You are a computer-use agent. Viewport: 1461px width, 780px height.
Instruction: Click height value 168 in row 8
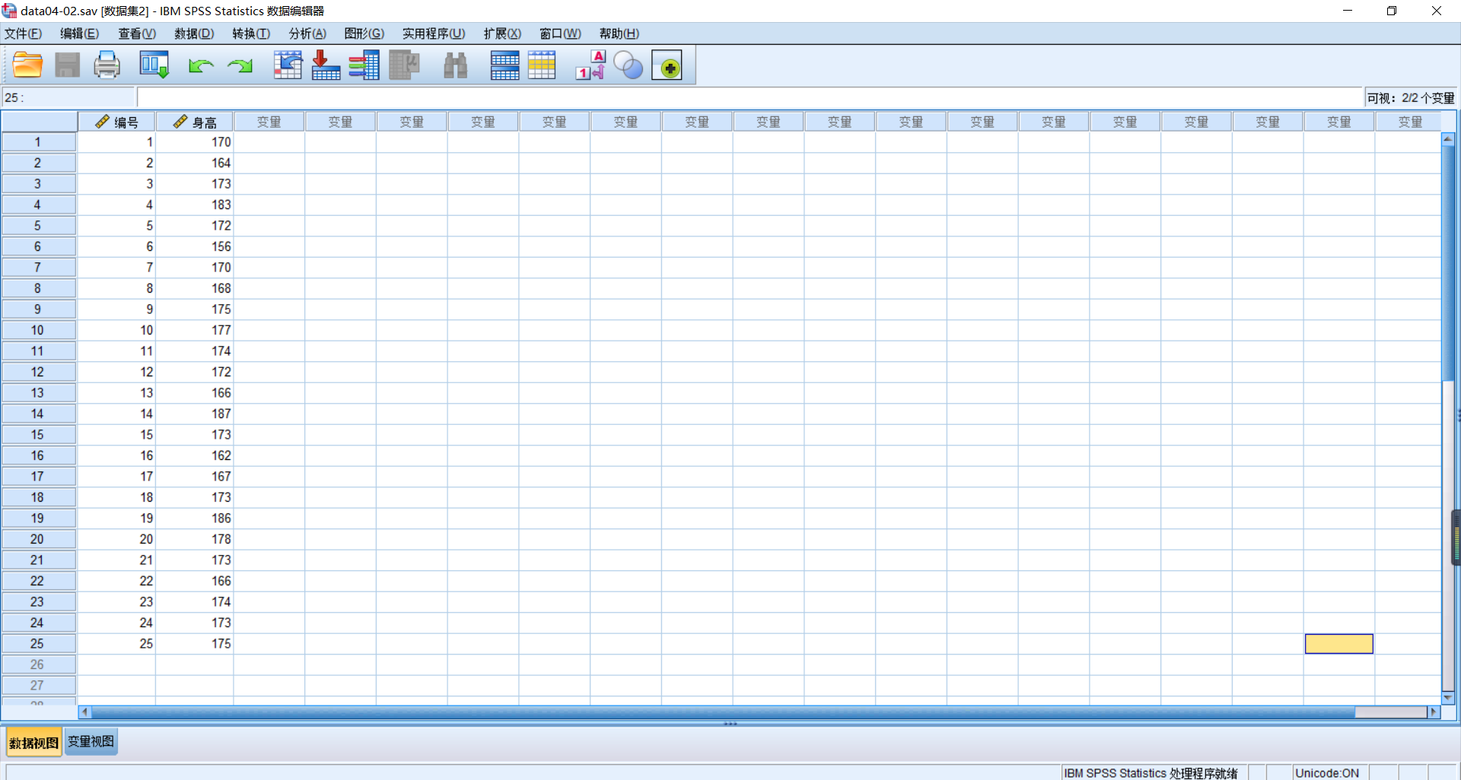pyautogui.click(x=195, y=289)
